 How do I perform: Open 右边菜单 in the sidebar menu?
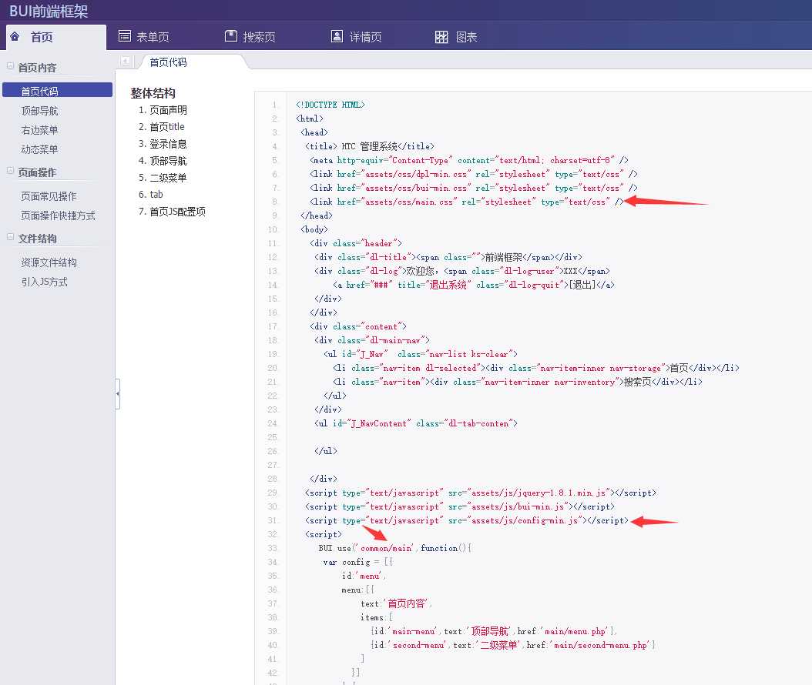tap(39, 130)
